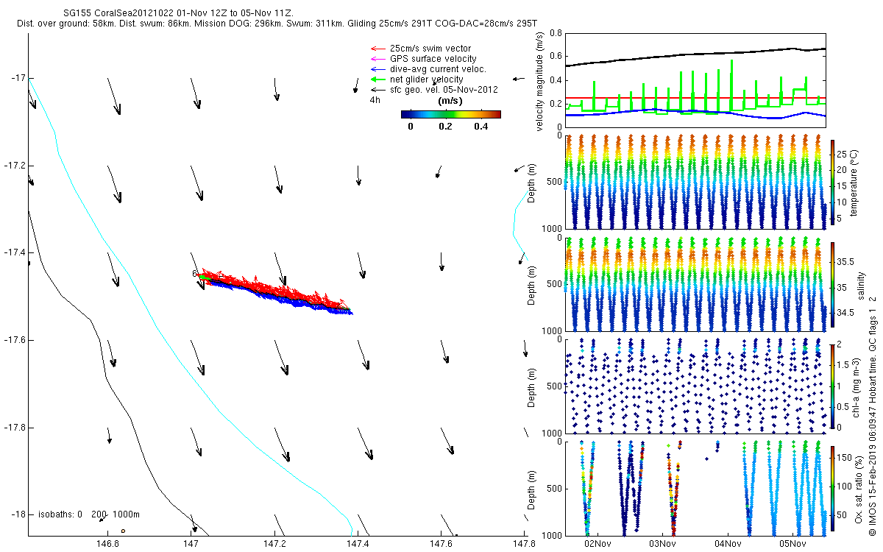
Task: Click the velocity (m/s) horizontal colorbar
Action: coord(450,114)
